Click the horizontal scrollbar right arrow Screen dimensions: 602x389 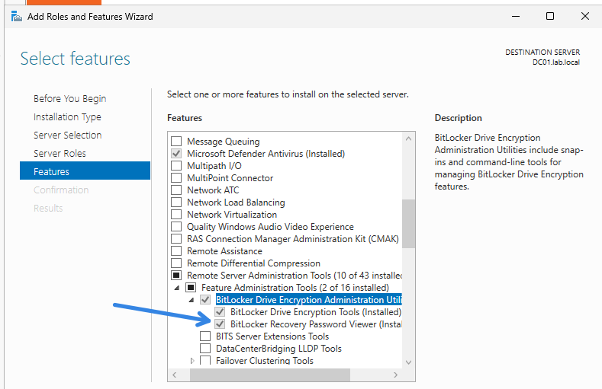(396, 375)
